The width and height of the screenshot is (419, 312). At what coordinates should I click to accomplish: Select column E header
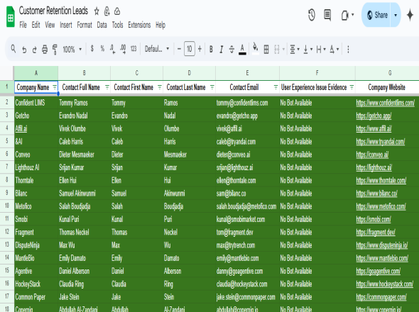pyautogui.click(x=247, y=73)
